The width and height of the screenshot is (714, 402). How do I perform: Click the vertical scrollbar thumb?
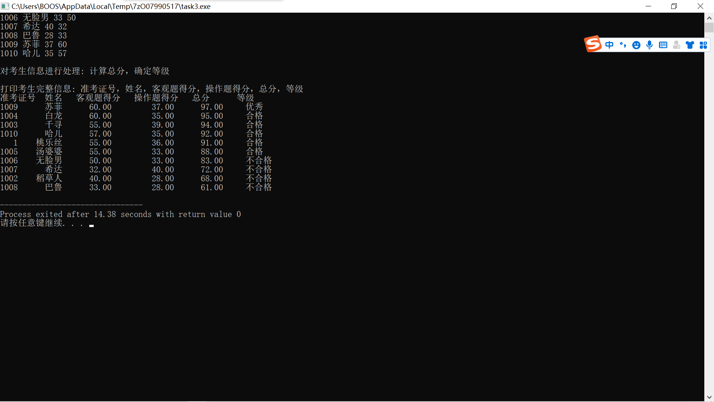coord(709,28)
